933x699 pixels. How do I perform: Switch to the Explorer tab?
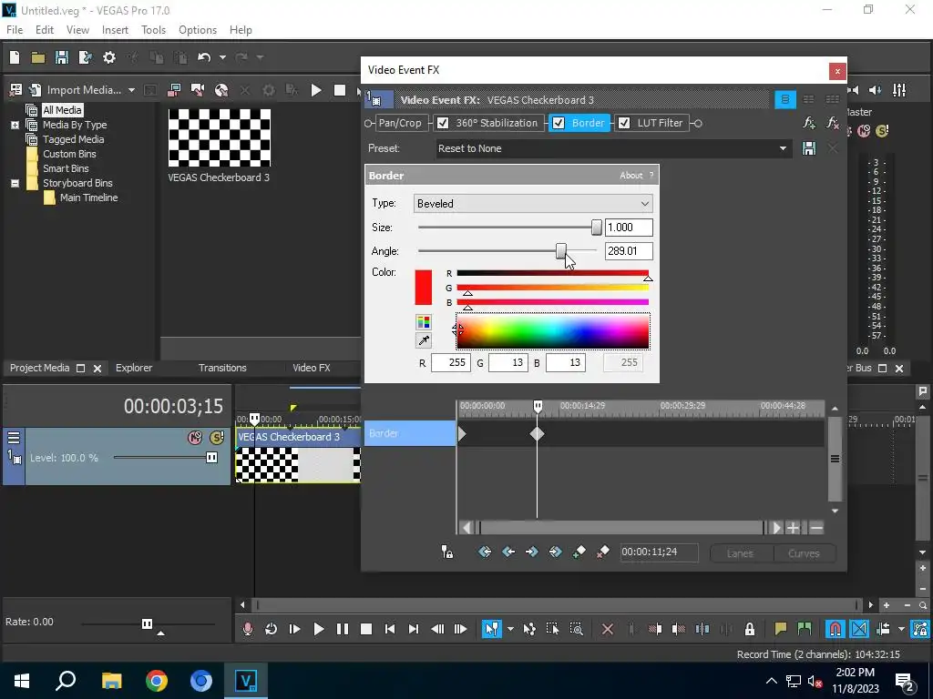pos(134,368)
